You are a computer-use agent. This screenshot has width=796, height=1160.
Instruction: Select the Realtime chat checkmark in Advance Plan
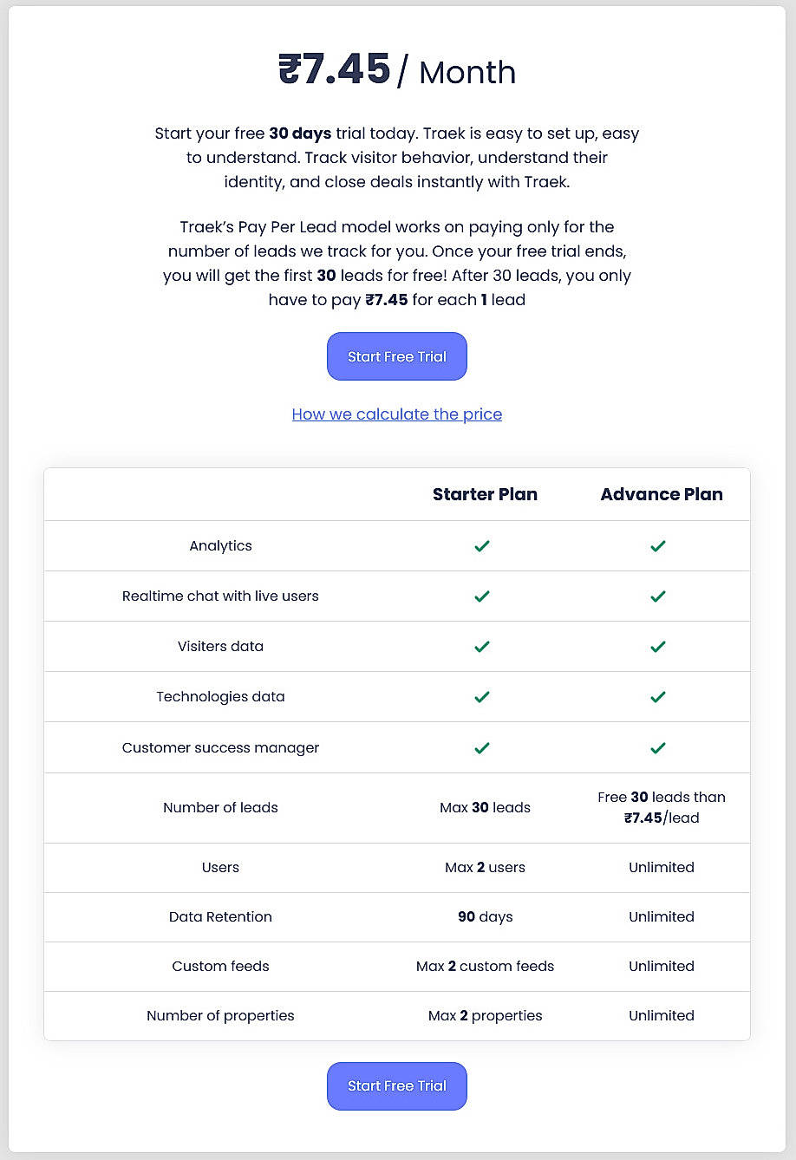click(x=657, y=596)
